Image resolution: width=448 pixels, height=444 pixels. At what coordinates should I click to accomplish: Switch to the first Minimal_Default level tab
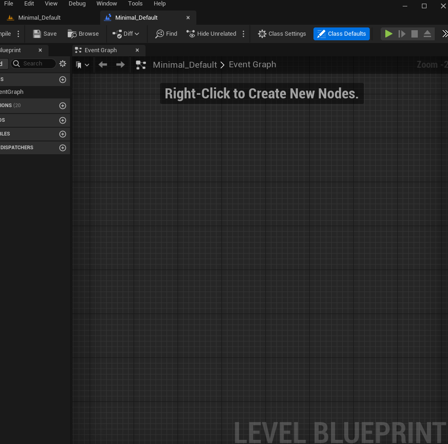pos(39,18)
